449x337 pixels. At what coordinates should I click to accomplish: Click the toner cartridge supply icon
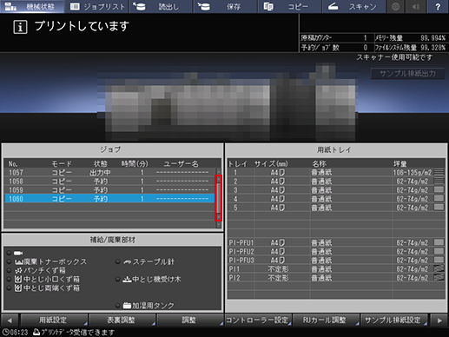tap(18, 253)
